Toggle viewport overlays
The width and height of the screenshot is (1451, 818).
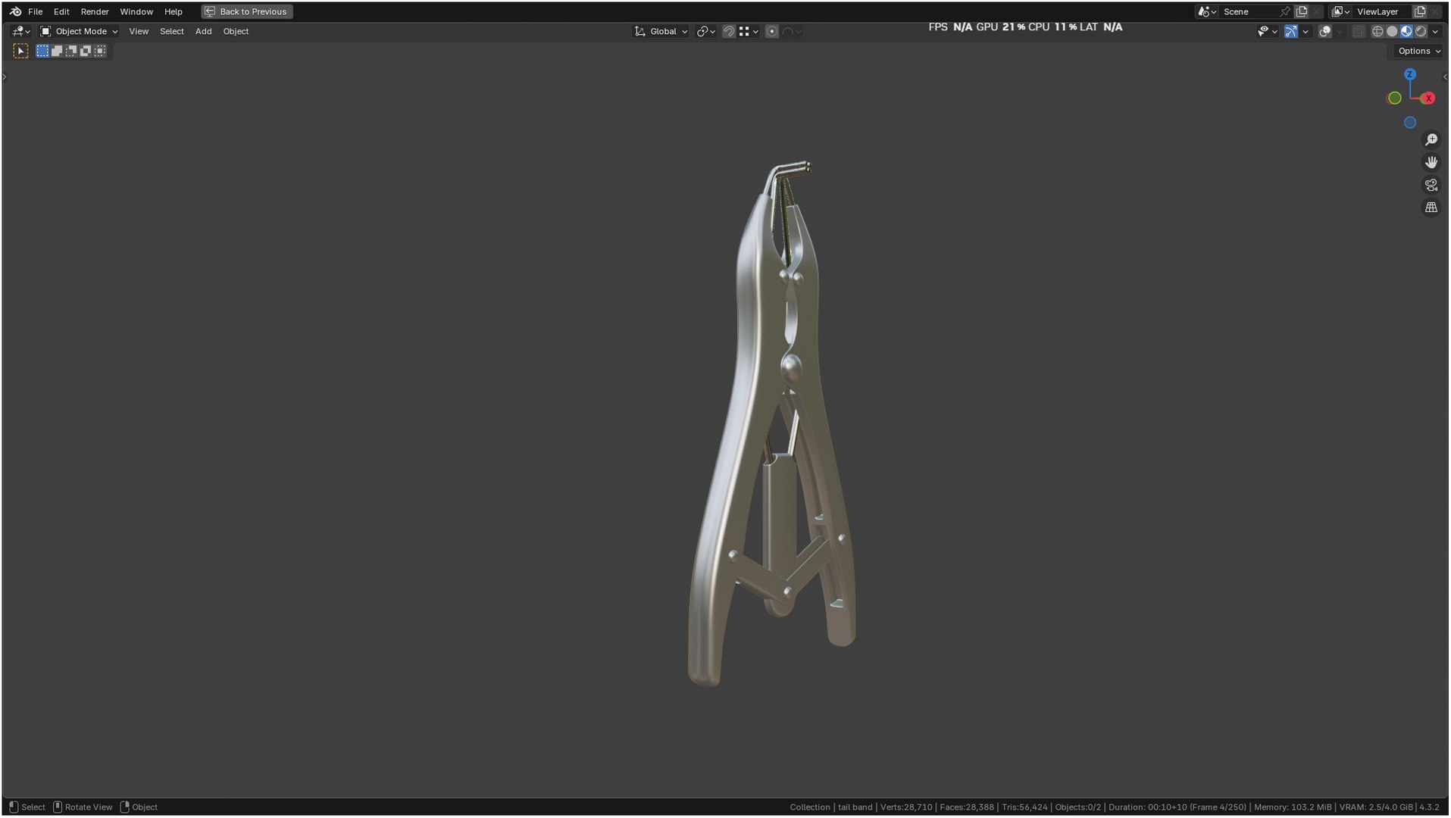[x=1324, y=31]
